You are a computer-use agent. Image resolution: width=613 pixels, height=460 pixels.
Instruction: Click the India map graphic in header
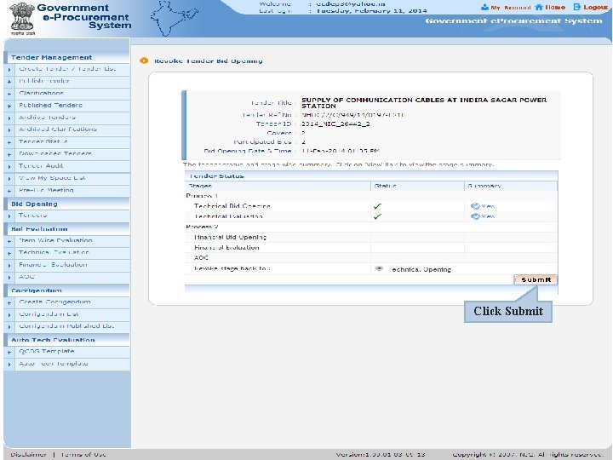(174, 19)
